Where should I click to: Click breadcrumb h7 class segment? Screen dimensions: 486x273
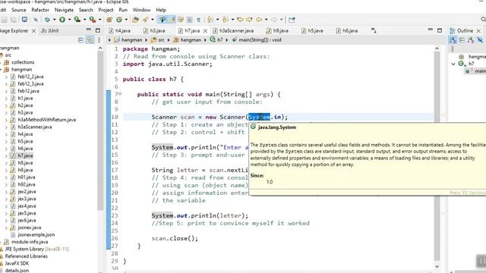point(216,40)
